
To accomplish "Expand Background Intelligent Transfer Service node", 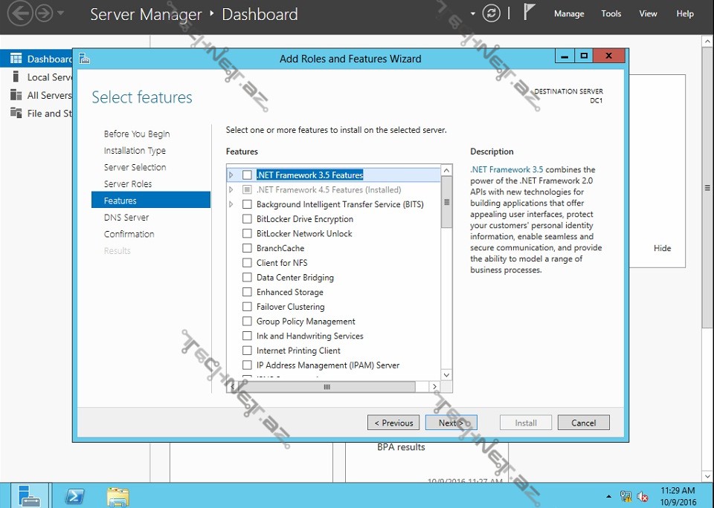I will pos(231,204).
